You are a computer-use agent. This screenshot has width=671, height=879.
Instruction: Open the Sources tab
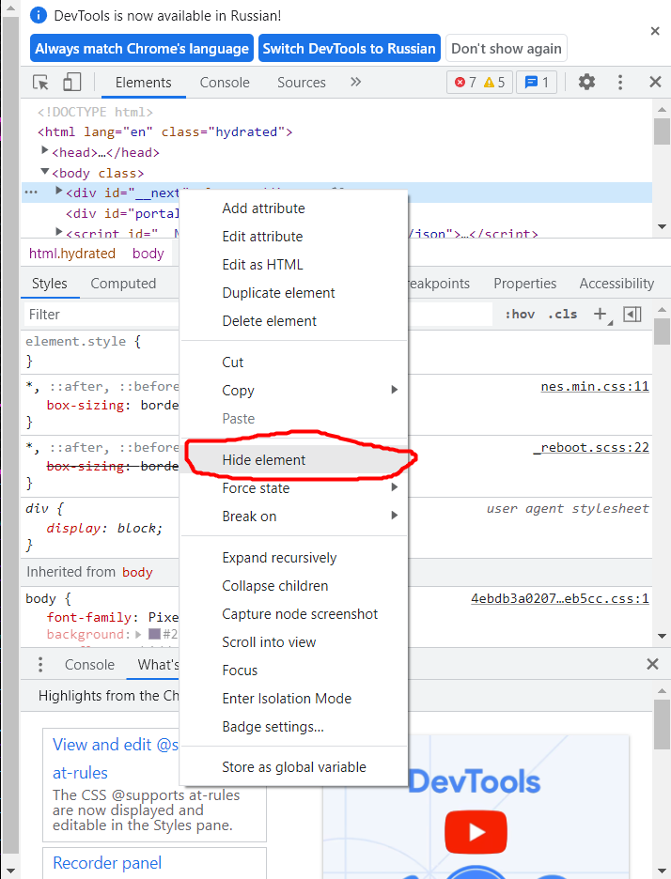click(302, 83)
